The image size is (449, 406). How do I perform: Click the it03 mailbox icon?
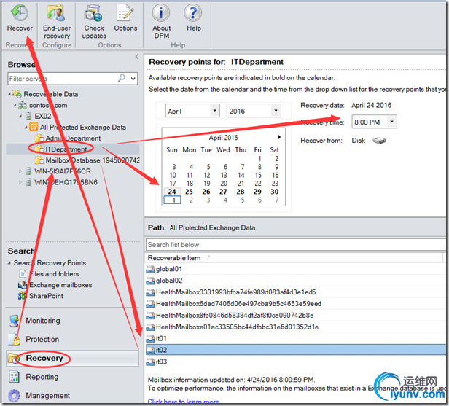click(x=151, y=362)
